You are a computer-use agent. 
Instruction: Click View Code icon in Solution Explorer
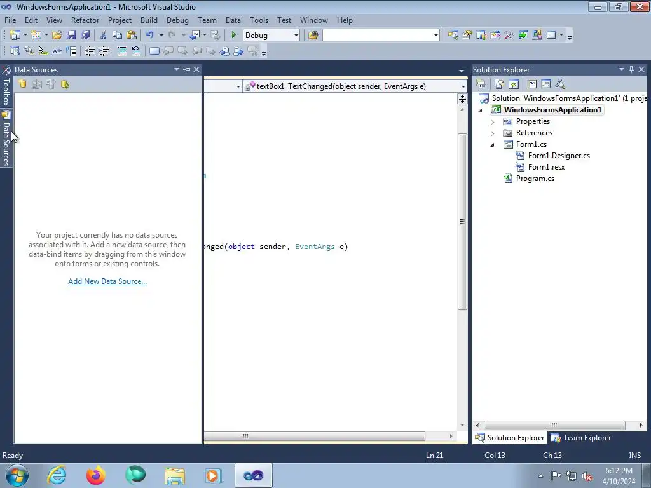532,85
